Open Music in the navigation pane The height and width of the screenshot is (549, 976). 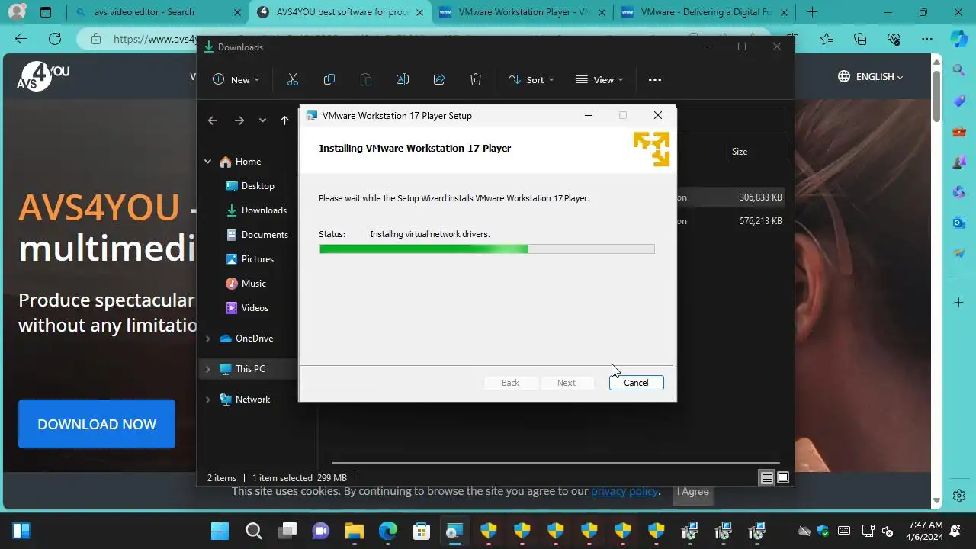[x=246, y=284]
